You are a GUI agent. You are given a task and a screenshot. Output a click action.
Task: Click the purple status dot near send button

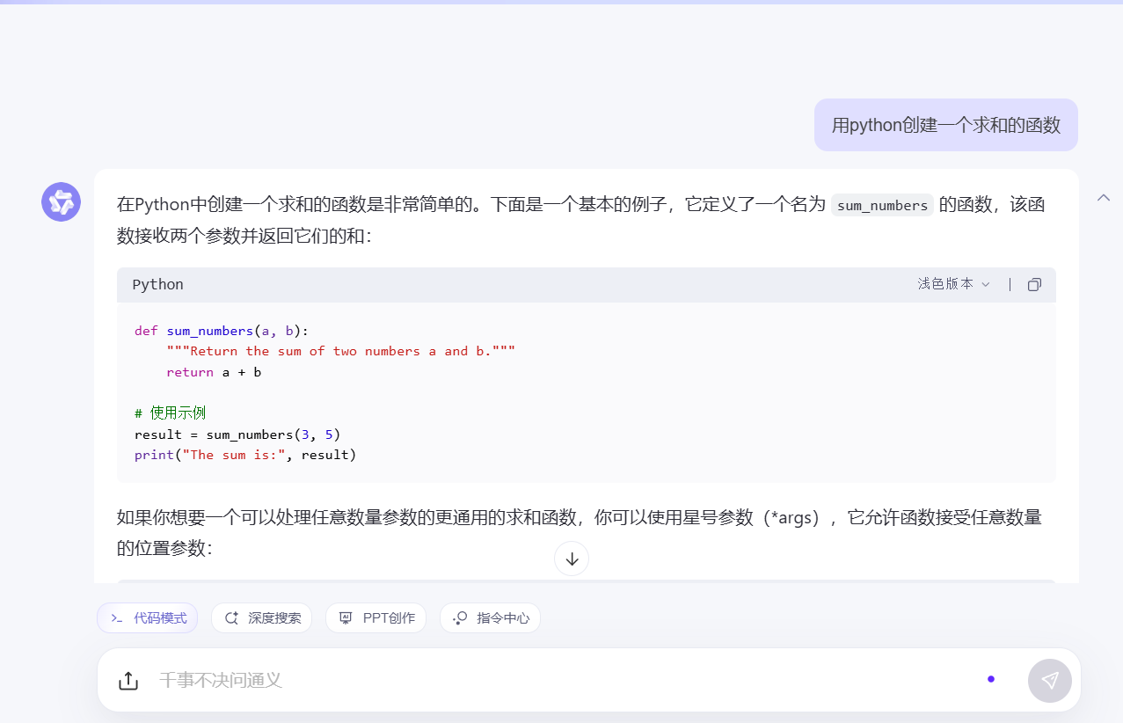991,679
